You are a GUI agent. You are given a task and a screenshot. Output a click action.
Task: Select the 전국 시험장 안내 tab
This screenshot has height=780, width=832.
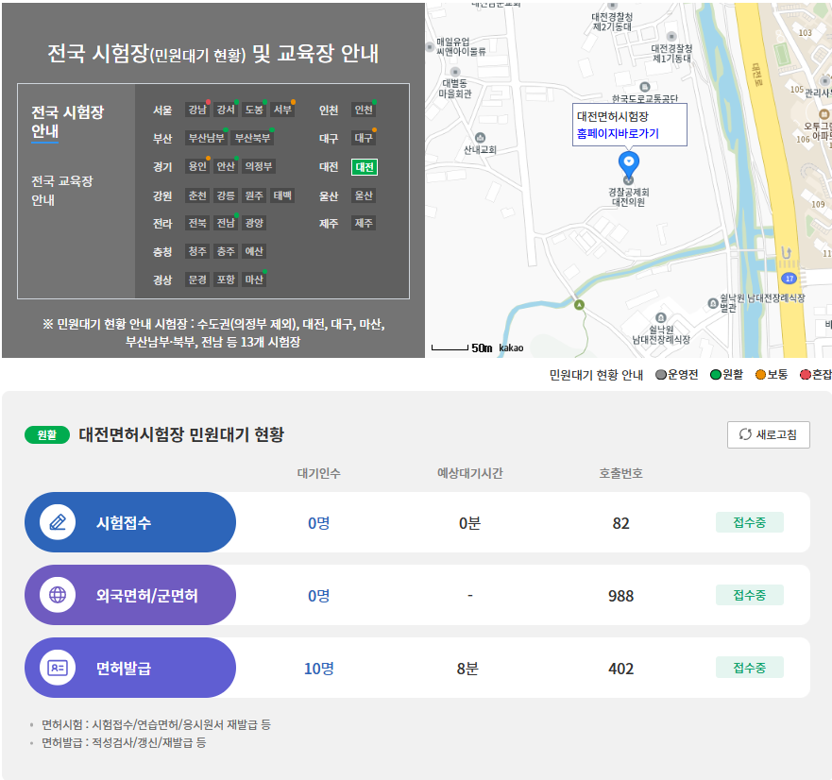pyautogui.click(x=67, y=122)
